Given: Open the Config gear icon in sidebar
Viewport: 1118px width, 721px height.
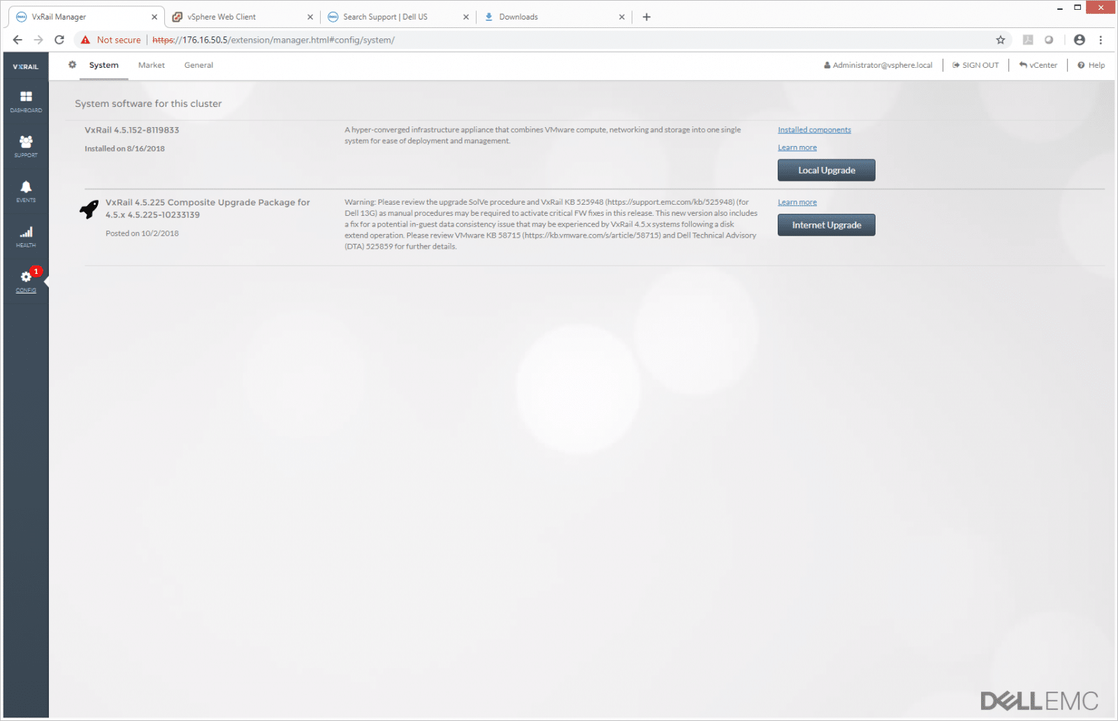Looking at the screenshot, I should click(x=26, y=277).
